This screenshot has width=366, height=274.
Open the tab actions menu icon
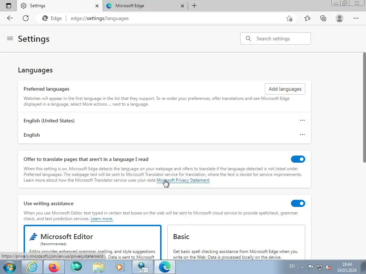pos(9,6)
